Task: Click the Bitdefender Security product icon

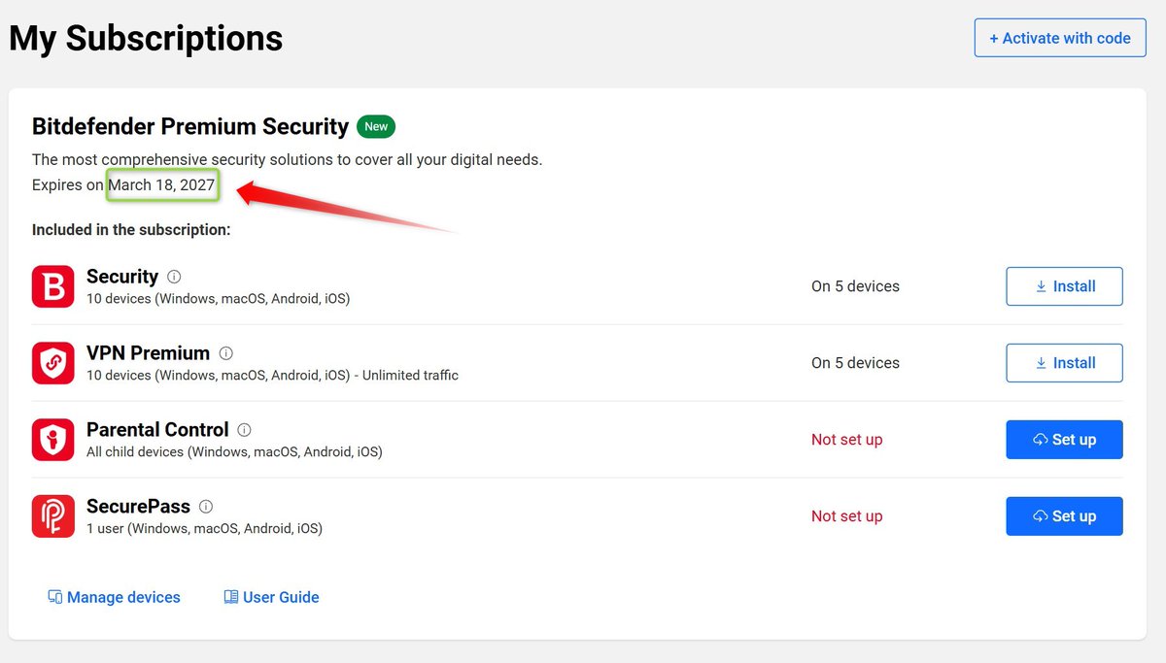Action: pos(52,286)
